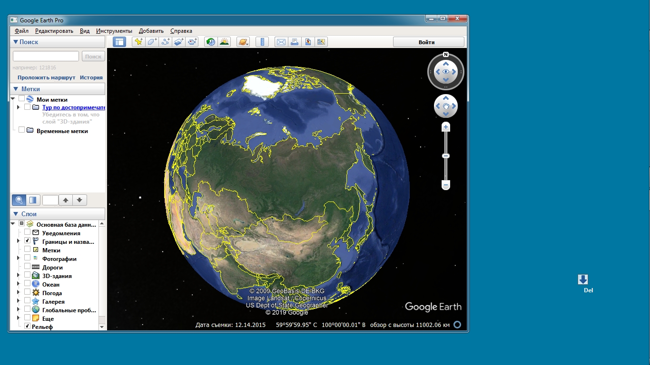Click the zoom slider handle
The width and height of the screenshot is (650, 365).
[x=446, y=156]
